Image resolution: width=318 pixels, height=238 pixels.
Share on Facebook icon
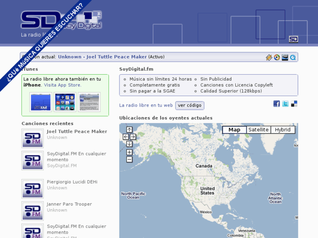tap(276, 103)
